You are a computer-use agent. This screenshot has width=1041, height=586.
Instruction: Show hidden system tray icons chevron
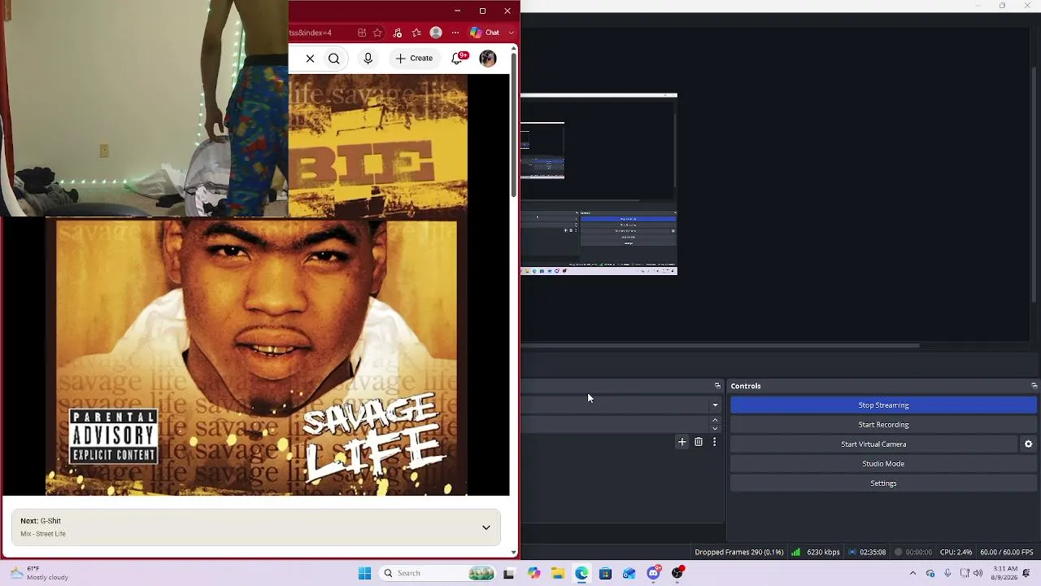click(x=913, y=573)
